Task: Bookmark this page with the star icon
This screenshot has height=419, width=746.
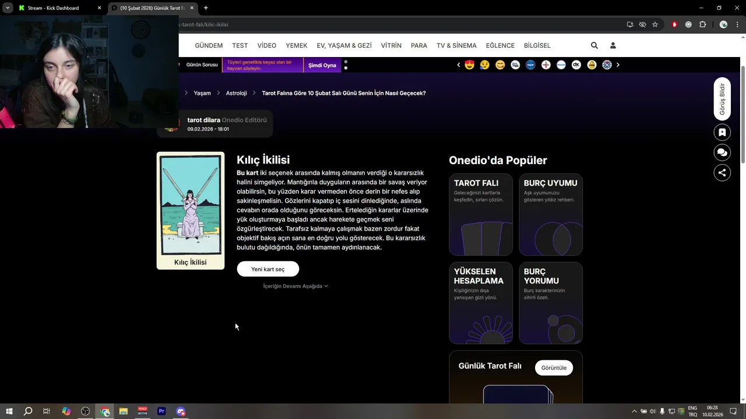Action: click(655, 24)
